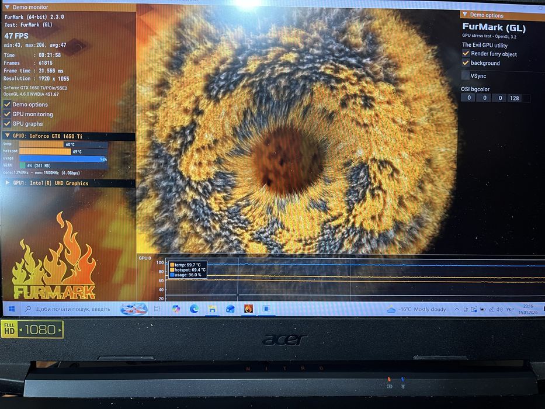Launch Copilot from the taskbar
Screen dimensions: 545x409
pos(176,309)
